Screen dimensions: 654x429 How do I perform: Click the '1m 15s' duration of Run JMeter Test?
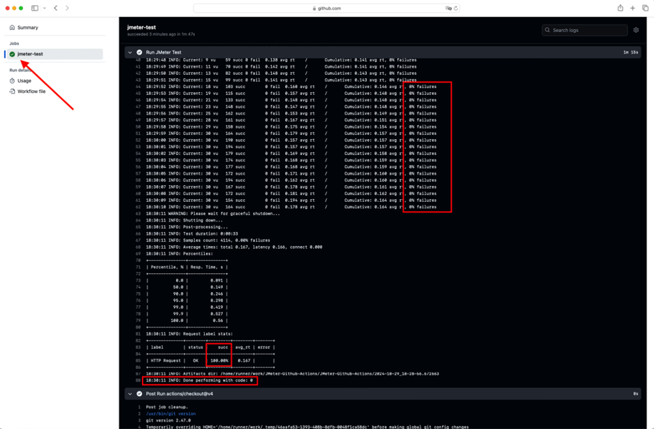point(631,52)
